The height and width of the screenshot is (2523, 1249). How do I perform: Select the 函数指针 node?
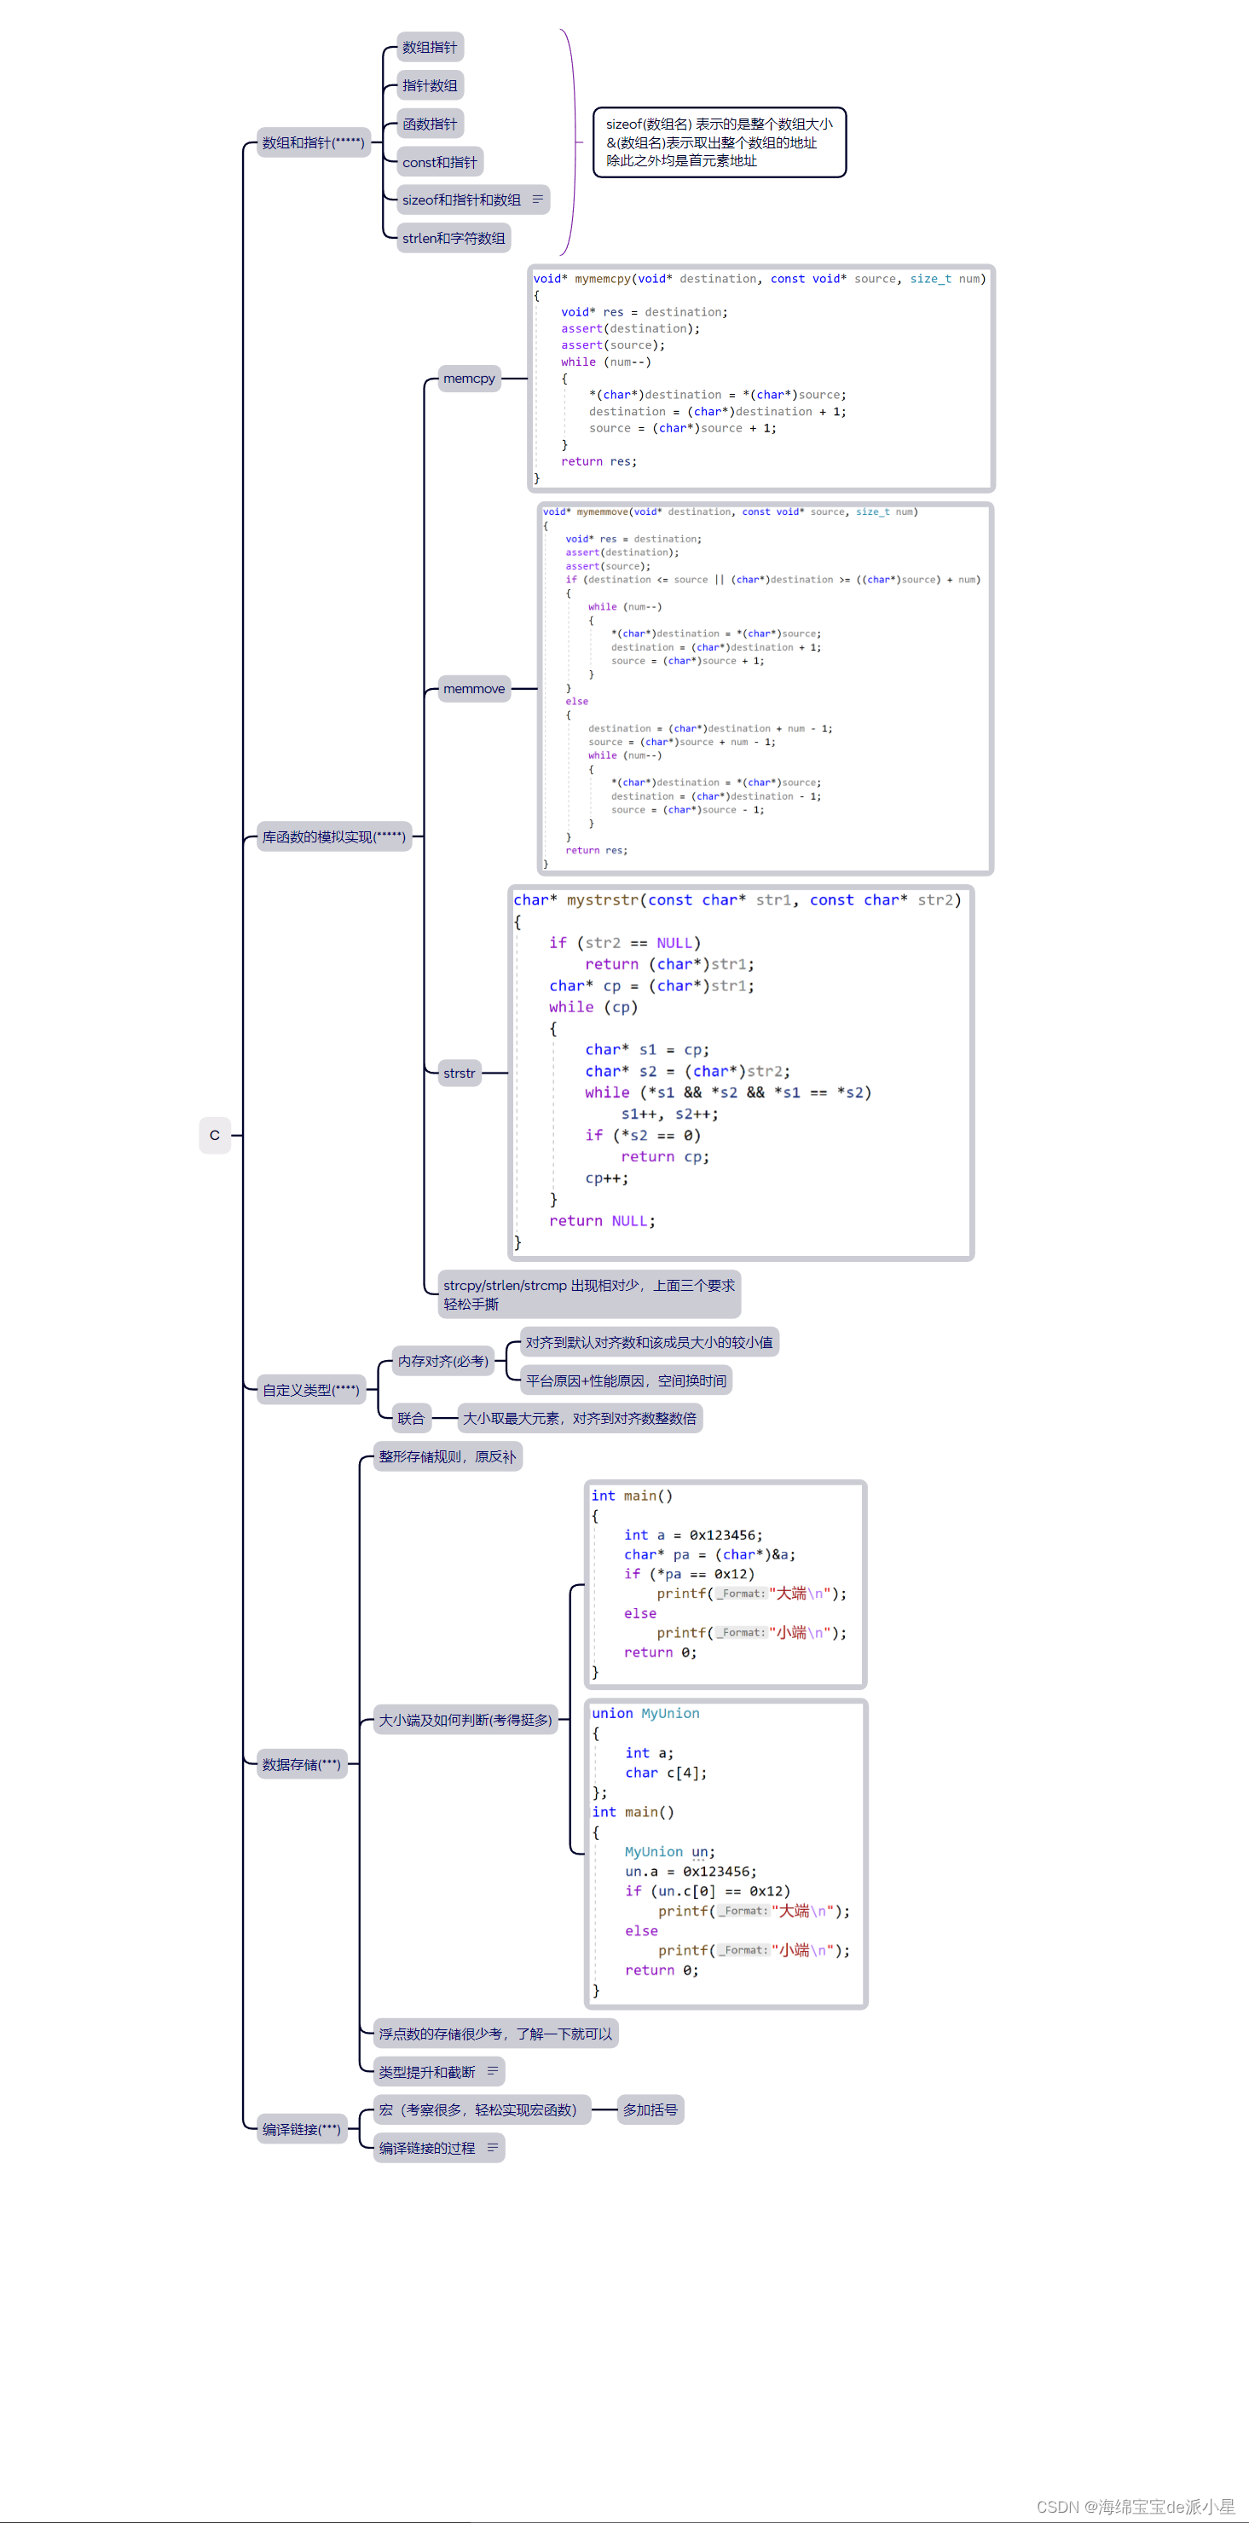click(430, 124)
